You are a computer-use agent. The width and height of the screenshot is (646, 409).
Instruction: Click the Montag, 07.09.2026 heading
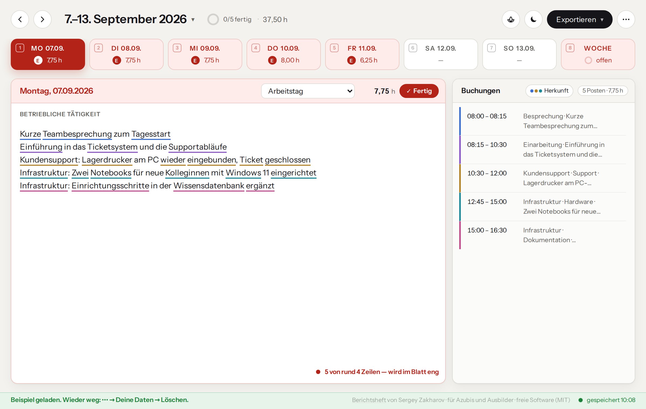point(57,91)
